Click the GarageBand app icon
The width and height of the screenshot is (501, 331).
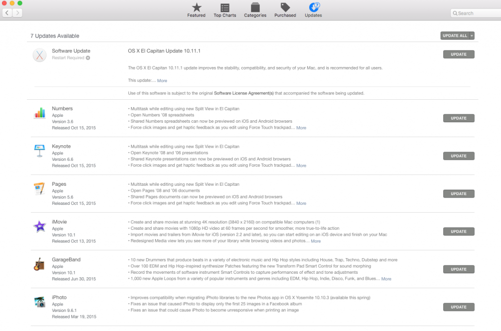39,265
